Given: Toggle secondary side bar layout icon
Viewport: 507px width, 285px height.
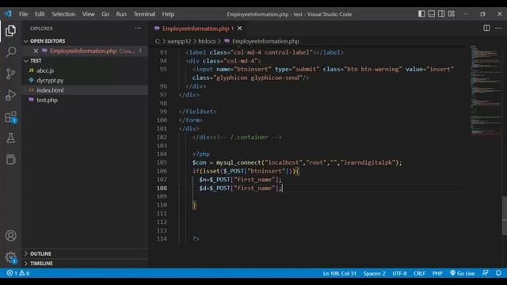Looking at the screenshot, I should (441, 13).
